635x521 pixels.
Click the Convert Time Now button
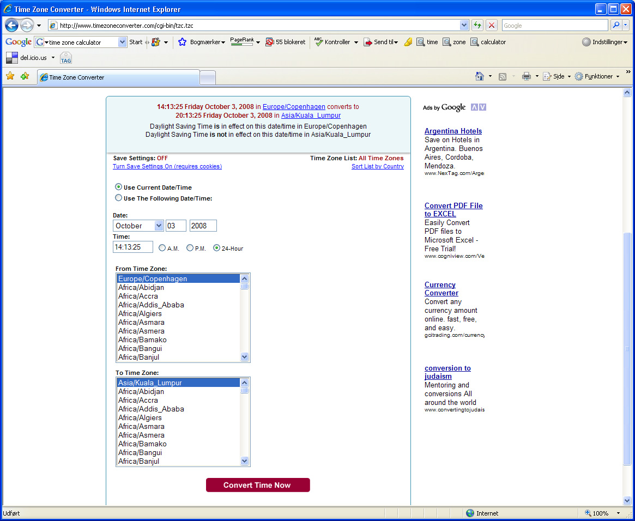[258, 485]
